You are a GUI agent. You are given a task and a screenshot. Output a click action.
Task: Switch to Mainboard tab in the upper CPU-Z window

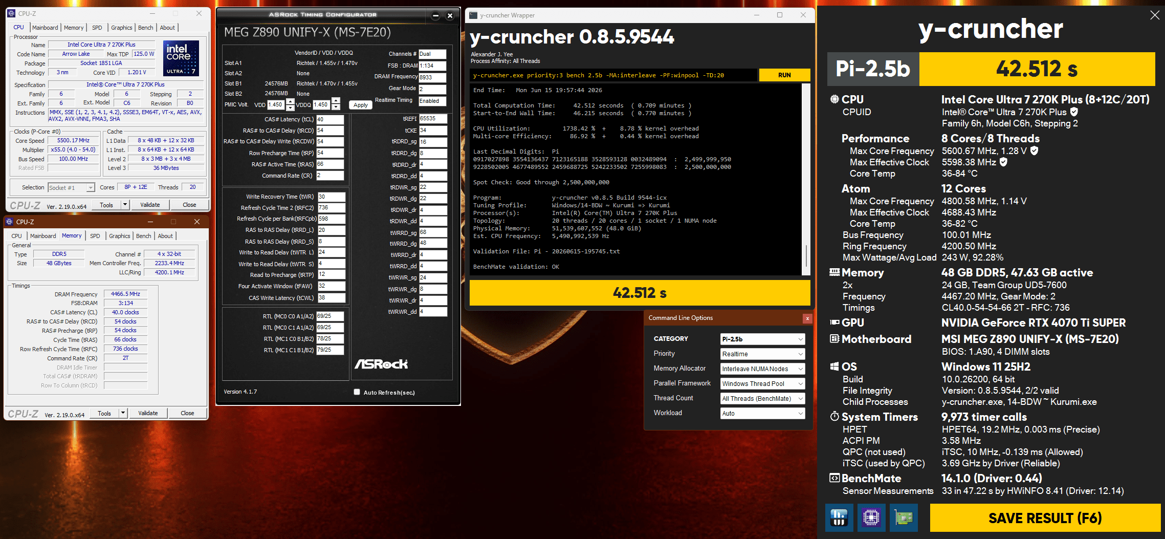click(45, 28)
